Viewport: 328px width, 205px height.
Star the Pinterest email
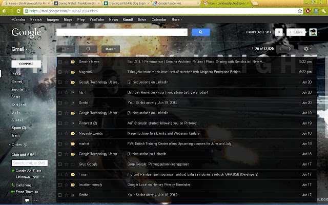(66, 123)
